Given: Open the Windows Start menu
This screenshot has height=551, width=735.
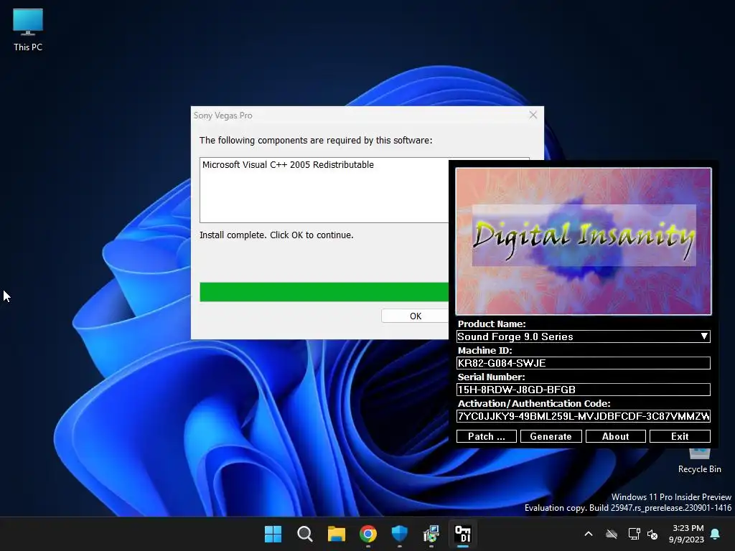Looking at the screenshot, I should pyautogui.click(x=273, y=534).
